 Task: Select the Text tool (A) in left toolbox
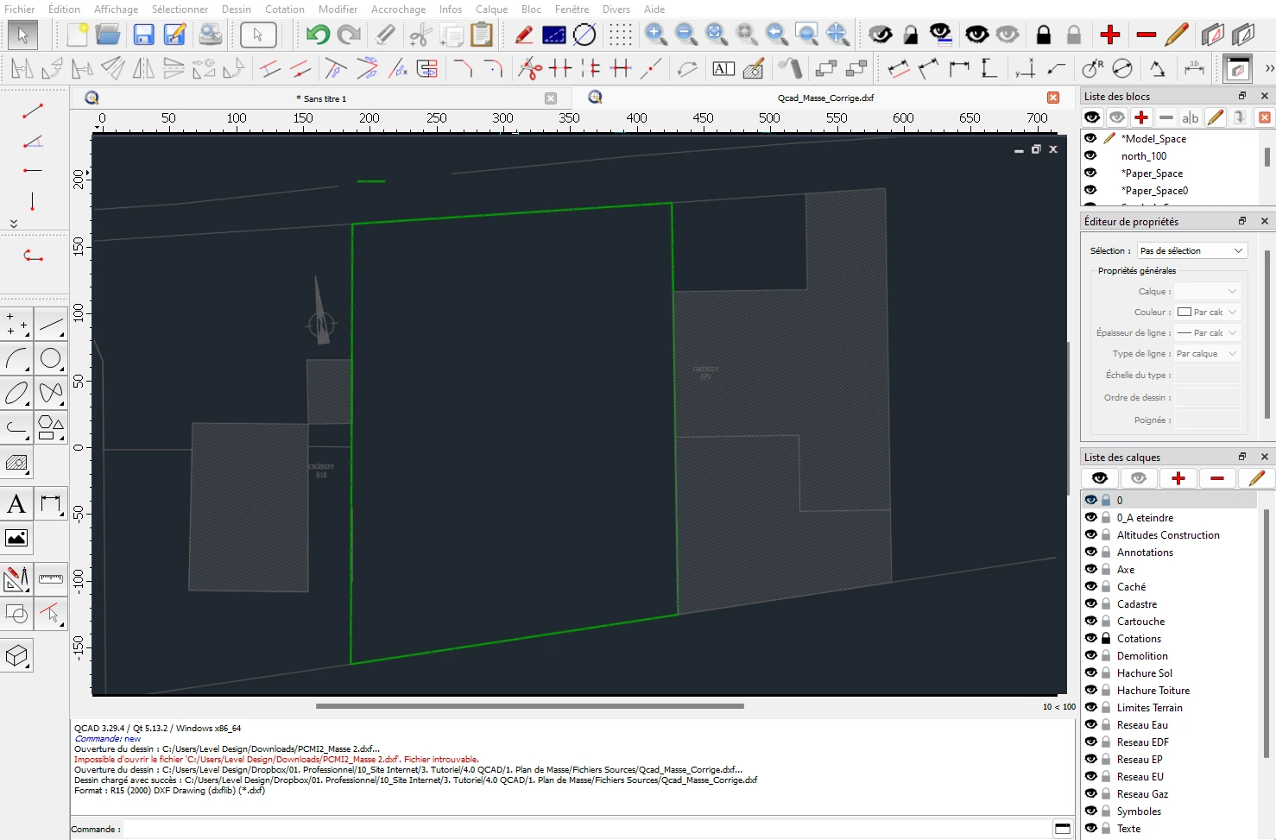[x=16, y=503]
